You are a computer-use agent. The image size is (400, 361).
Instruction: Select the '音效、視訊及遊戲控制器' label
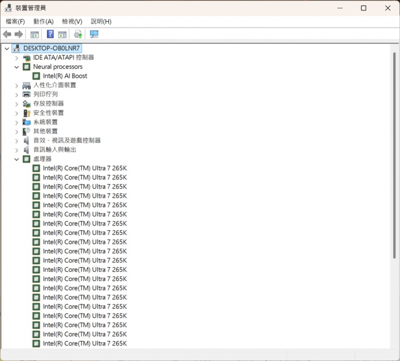coord(67,140)
